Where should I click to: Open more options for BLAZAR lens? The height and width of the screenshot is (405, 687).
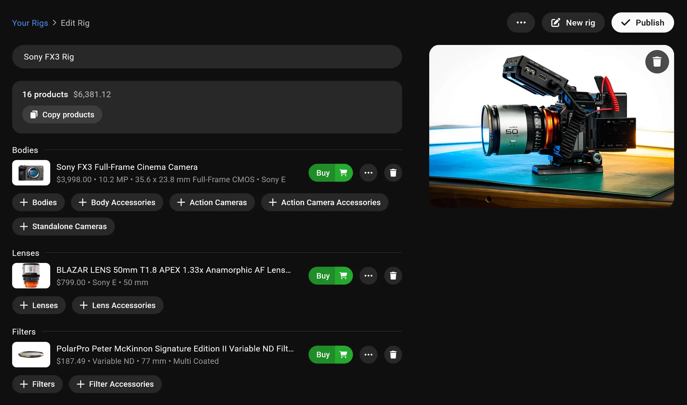tap(368, 276)
